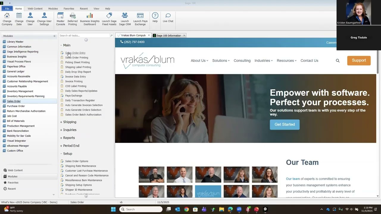Show hidden system tray icons

click(x=321, y=209)
